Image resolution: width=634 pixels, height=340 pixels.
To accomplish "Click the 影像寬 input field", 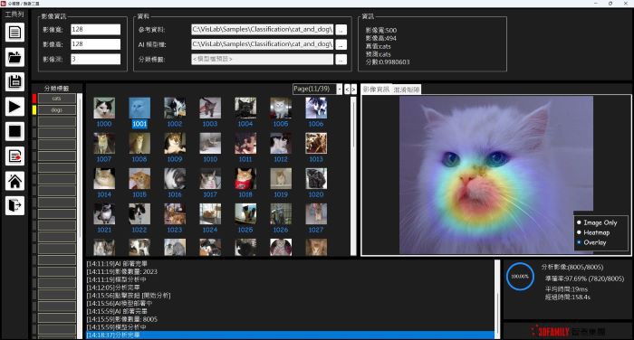I will [96, 30].
